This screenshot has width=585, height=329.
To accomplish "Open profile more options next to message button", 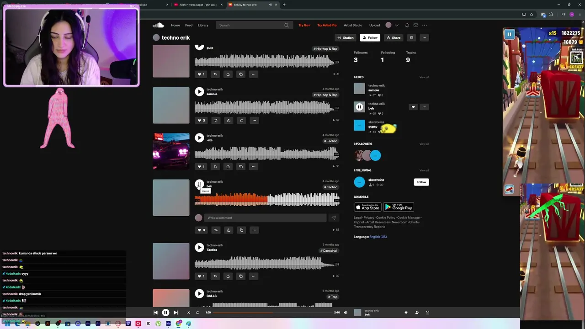I will tap(424, 37).
